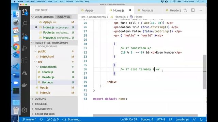Click the horizontal editor scrollbar
This screenshot has width=218, height=122.
tap(145, 115)
